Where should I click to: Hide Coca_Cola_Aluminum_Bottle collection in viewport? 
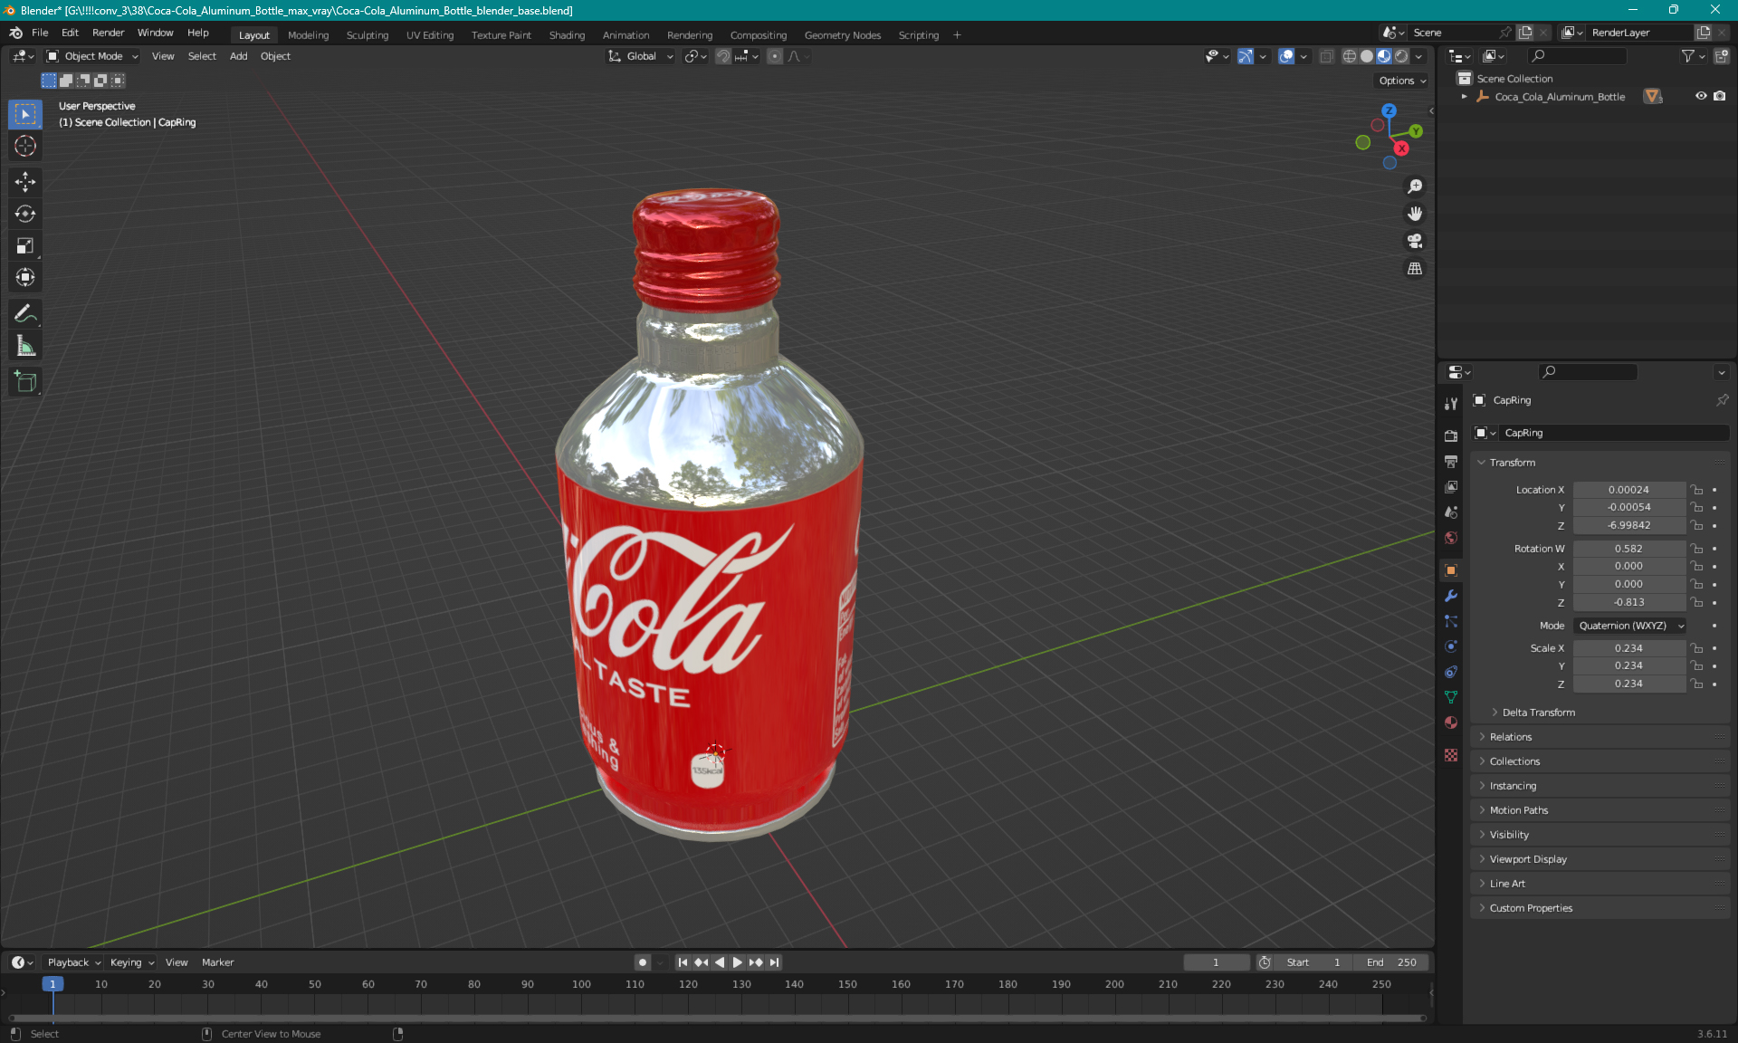[x=1701, y=96]
